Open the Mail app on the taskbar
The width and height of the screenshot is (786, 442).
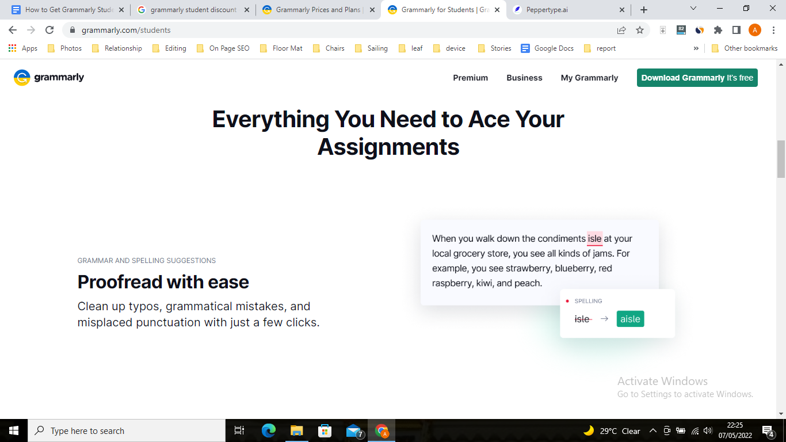(354, 430)
